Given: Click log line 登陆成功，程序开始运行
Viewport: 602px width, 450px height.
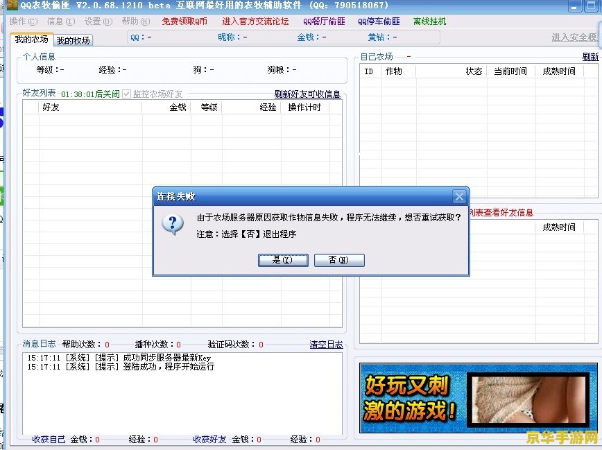Looking at the screenshot, I should [x=121, y=367].
